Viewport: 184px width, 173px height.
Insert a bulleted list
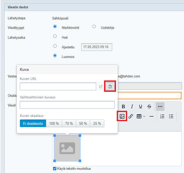[171, 116]
